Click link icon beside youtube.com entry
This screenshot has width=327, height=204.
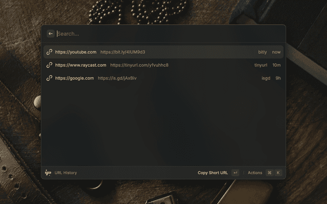pos(49,52)
